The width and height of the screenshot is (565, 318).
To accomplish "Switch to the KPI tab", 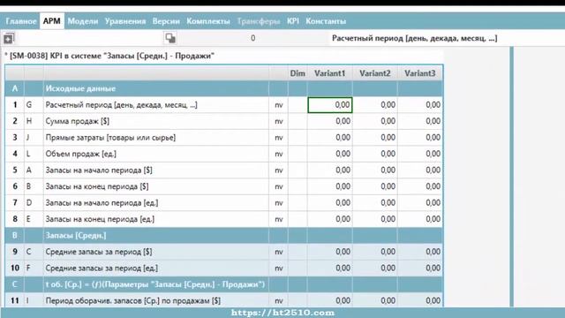I will (x=293, y=21).
